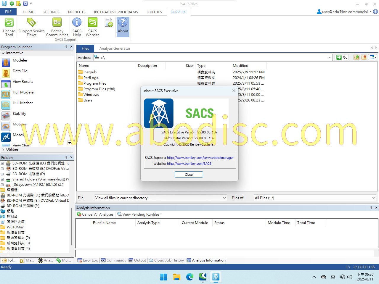The image size is (379, 284).
Task: Switch to INTERACTIVE PROGRAMS tab
Action: point(116,12)
